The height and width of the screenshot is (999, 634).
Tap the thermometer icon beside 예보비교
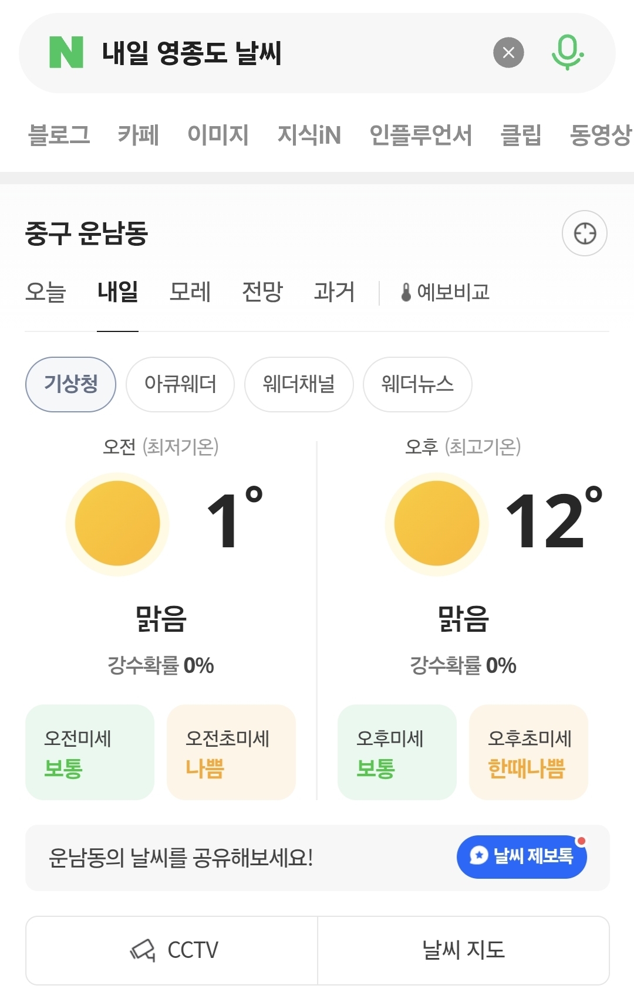(406, 292)
